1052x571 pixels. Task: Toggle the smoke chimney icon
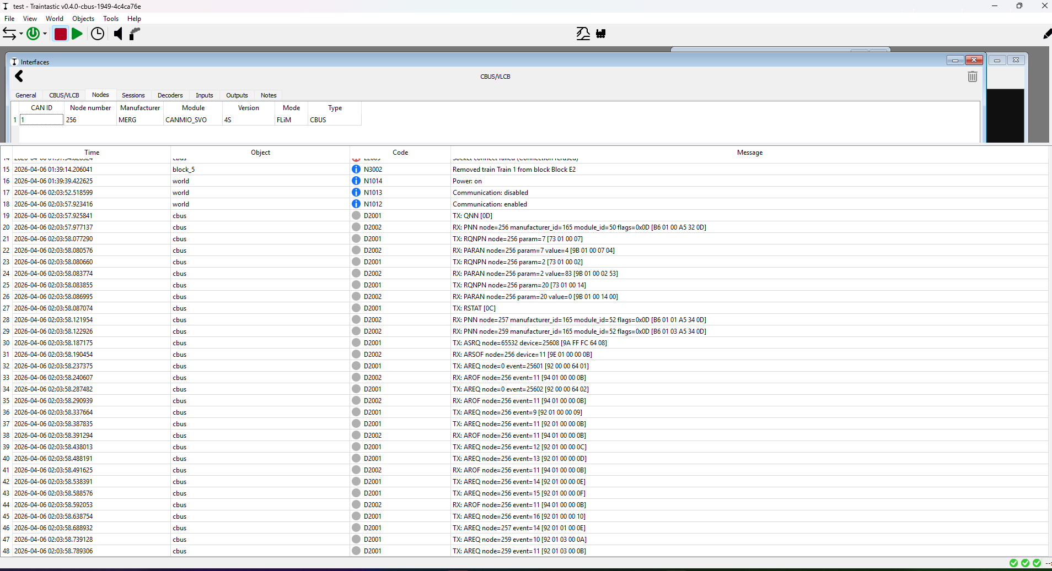click(x=135, y=34)
